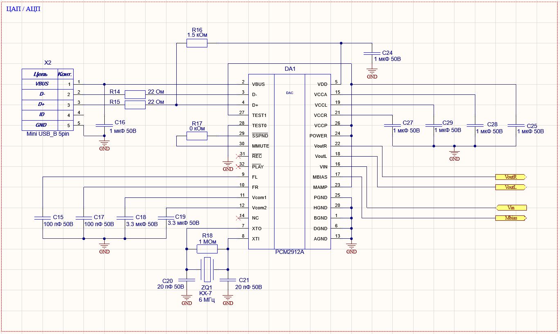Click the ID row in X2 table
Viewport: 560px width, 334px height.
pos(47,115)
